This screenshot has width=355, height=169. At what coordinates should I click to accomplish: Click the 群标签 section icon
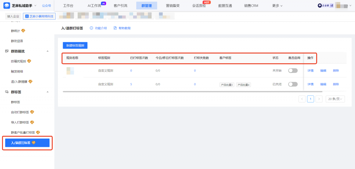pyautogui.click(x=7, y=92)
